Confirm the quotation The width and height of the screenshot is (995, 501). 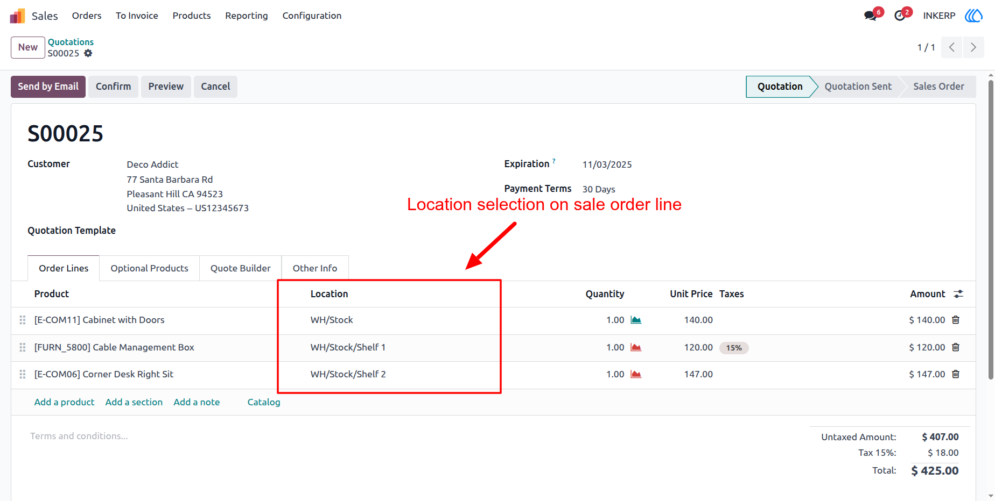[x=113, y=87]
